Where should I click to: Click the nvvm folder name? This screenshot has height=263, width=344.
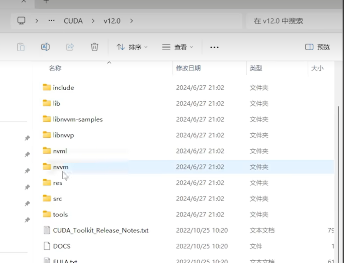click(x=60, y=167)
